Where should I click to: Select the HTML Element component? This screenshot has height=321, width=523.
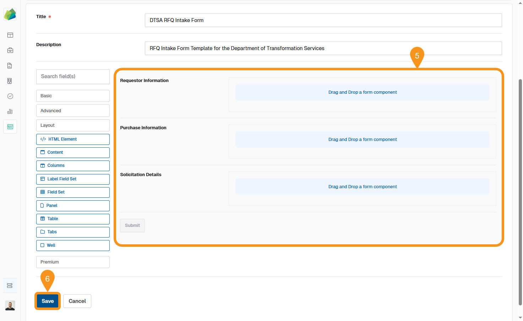[x=73, y=139]
